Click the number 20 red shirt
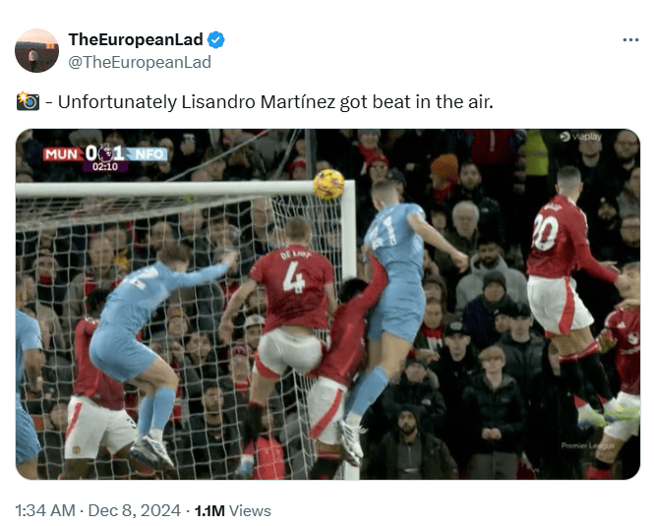Image resolution: width=654 pixels, height=526 pixels. pyautogui.click(x=557, y=236)
